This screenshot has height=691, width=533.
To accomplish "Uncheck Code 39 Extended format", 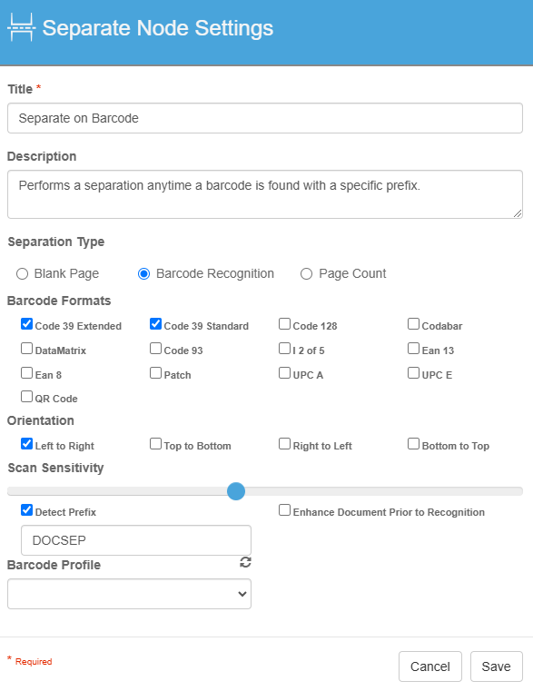I will pos(27,324).
